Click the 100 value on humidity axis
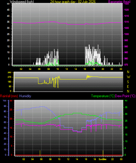 pos(4,100)
